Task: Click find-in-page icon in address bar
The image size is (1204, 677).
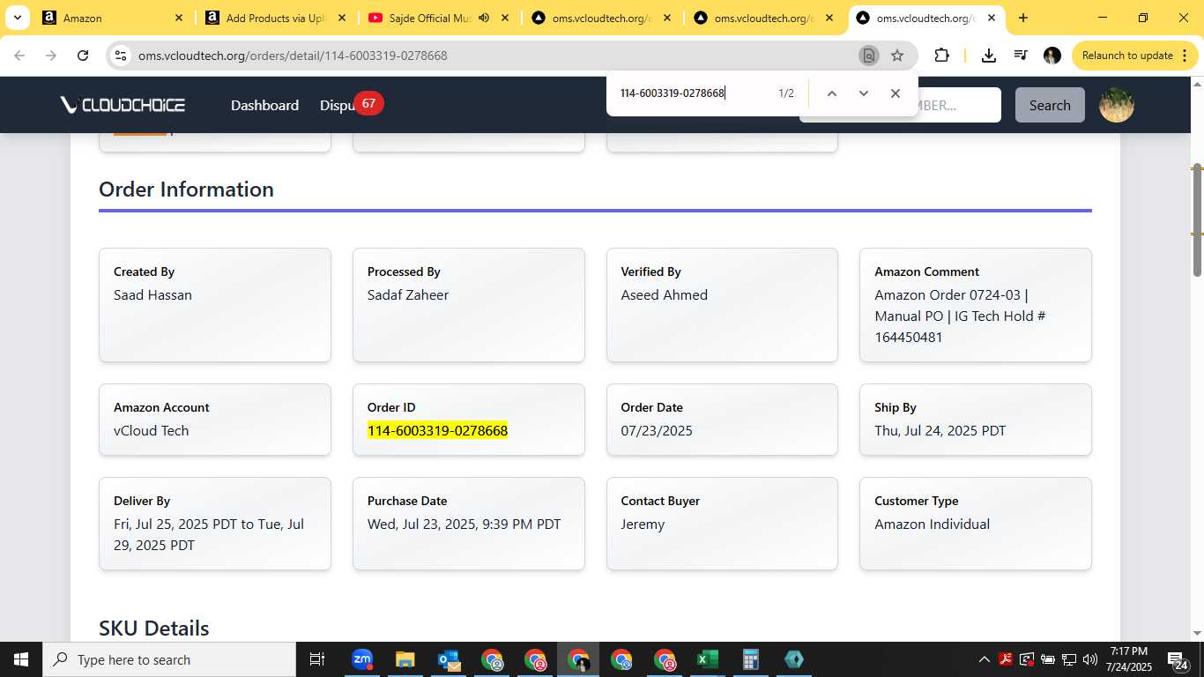Action: [869, 56]
